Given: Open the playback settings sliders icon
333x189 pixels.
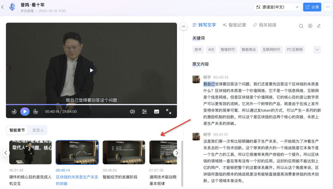Looking at the screenshot, I should tap(144, 112).
